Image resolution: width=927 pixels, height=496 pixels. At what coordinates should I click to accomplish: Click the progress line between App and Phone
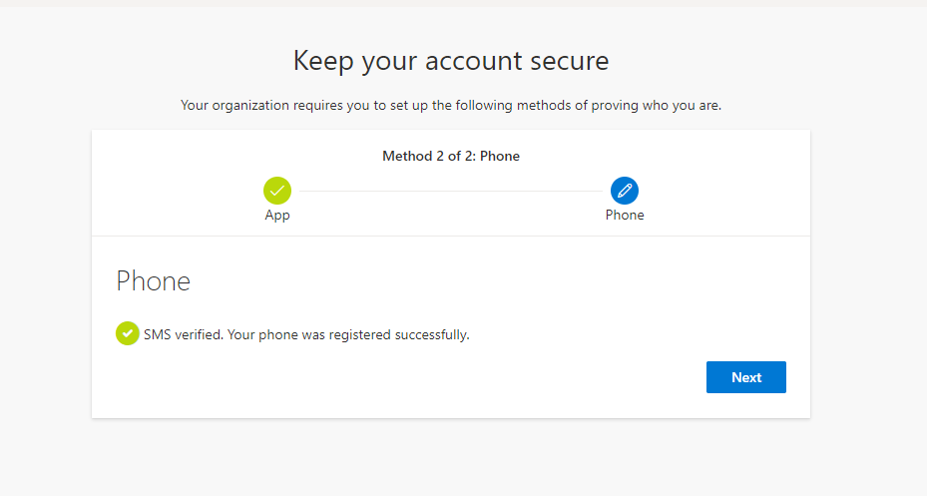[x=450, y=191]
